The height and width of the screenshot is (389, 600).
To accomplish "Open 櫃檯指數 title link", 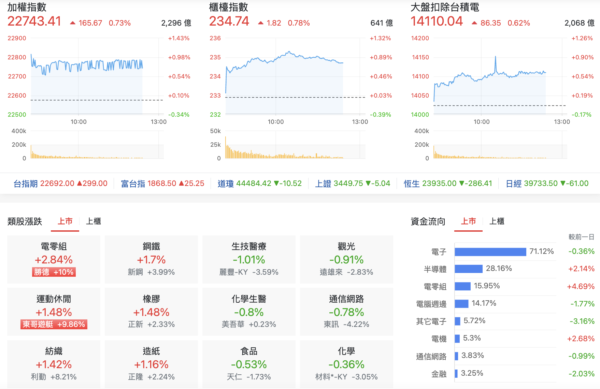I will coord(229,7).
